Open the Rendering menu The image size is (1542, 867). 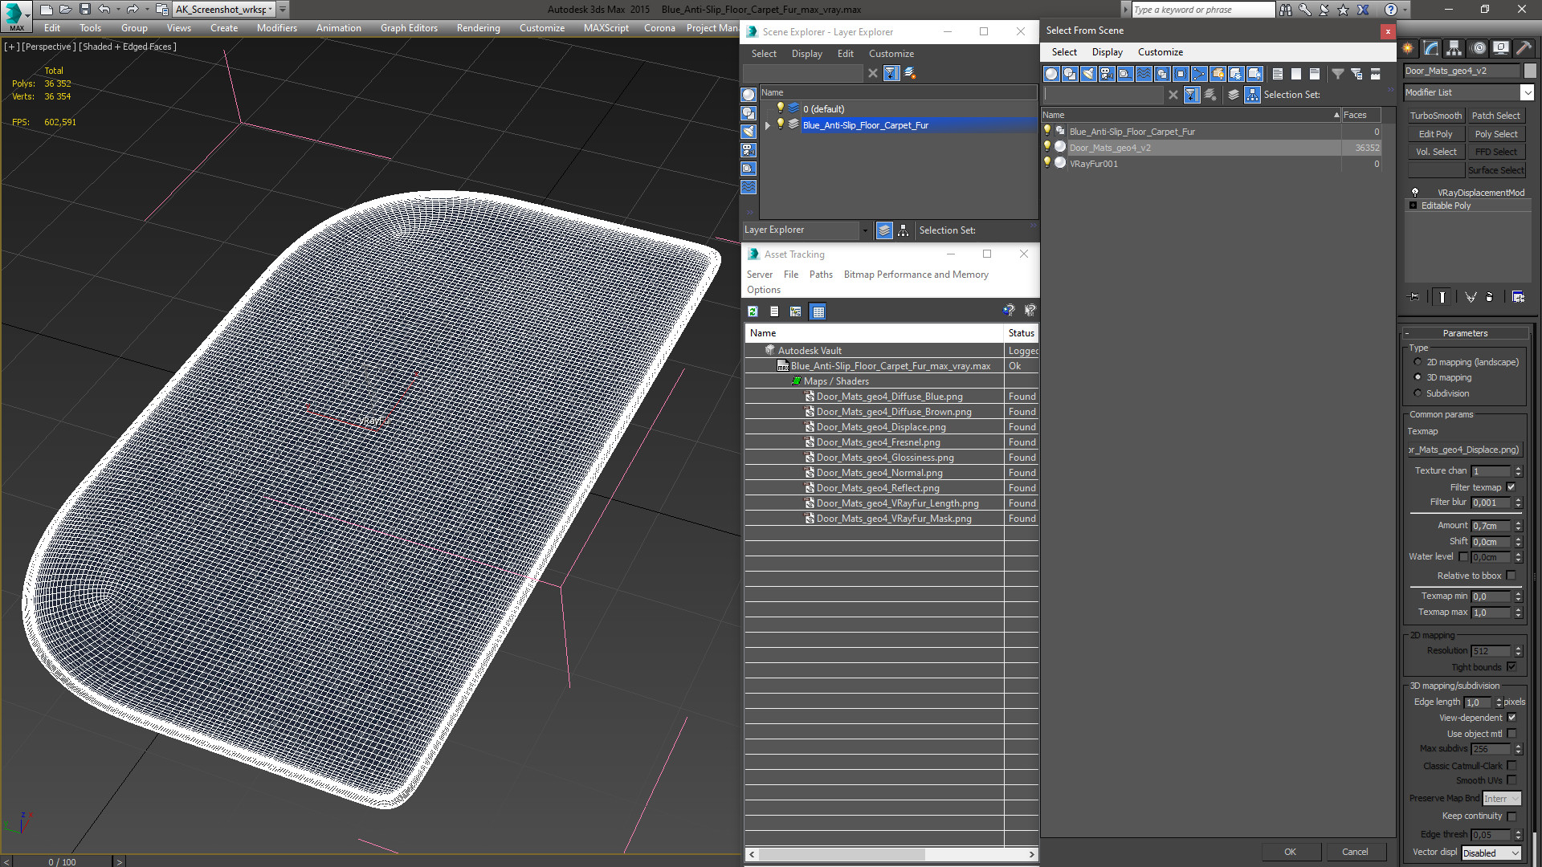click(x=478, y=28)
